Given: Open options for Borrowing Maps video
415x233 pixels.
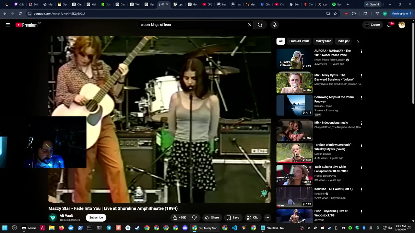Looking at the screenshot, I should coord(362,98).
